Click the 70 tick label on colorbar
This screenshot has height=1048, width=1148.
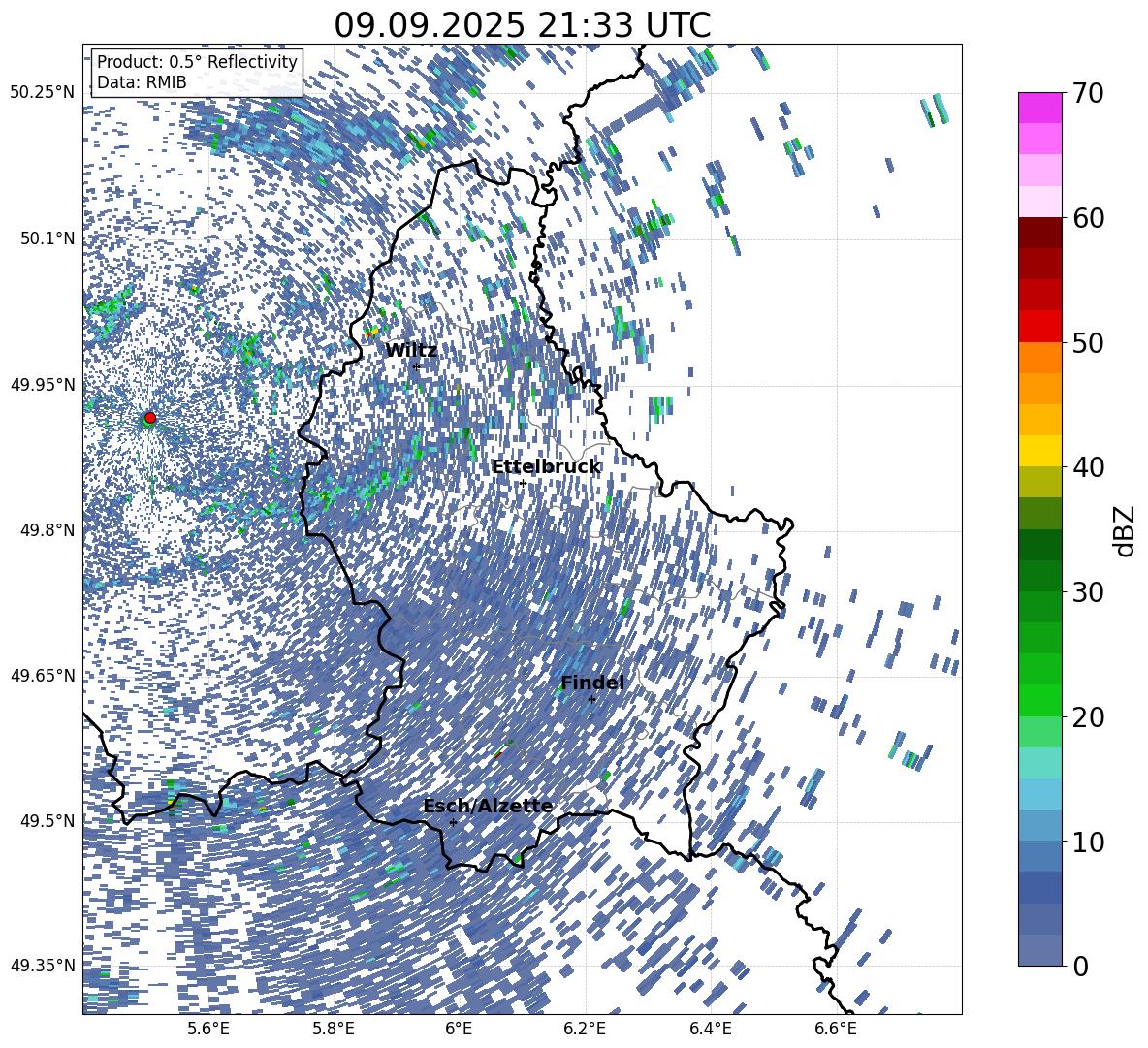pos(1088,93)
